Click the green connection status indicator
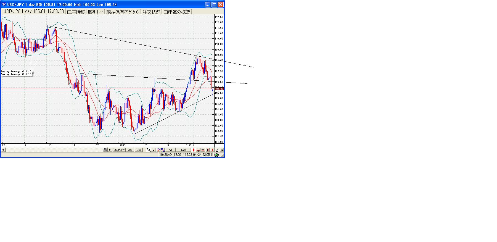This screenshot has width=497, height=242. (x=217, y=155)
